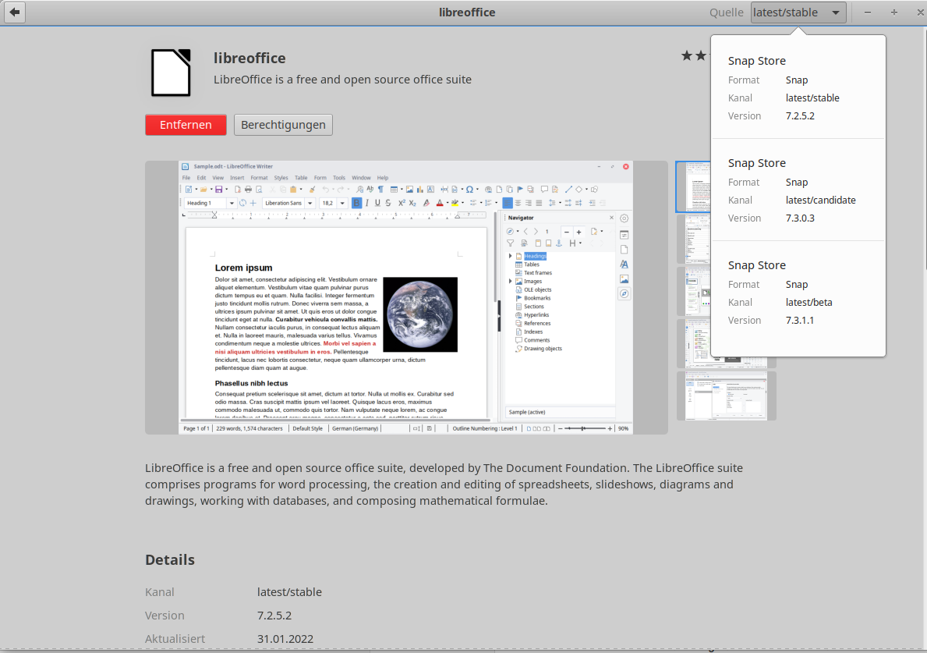Screen dimensions: 927x653
Task: Click the libreoffice document app icon
Action: click(x=171, y=73)
